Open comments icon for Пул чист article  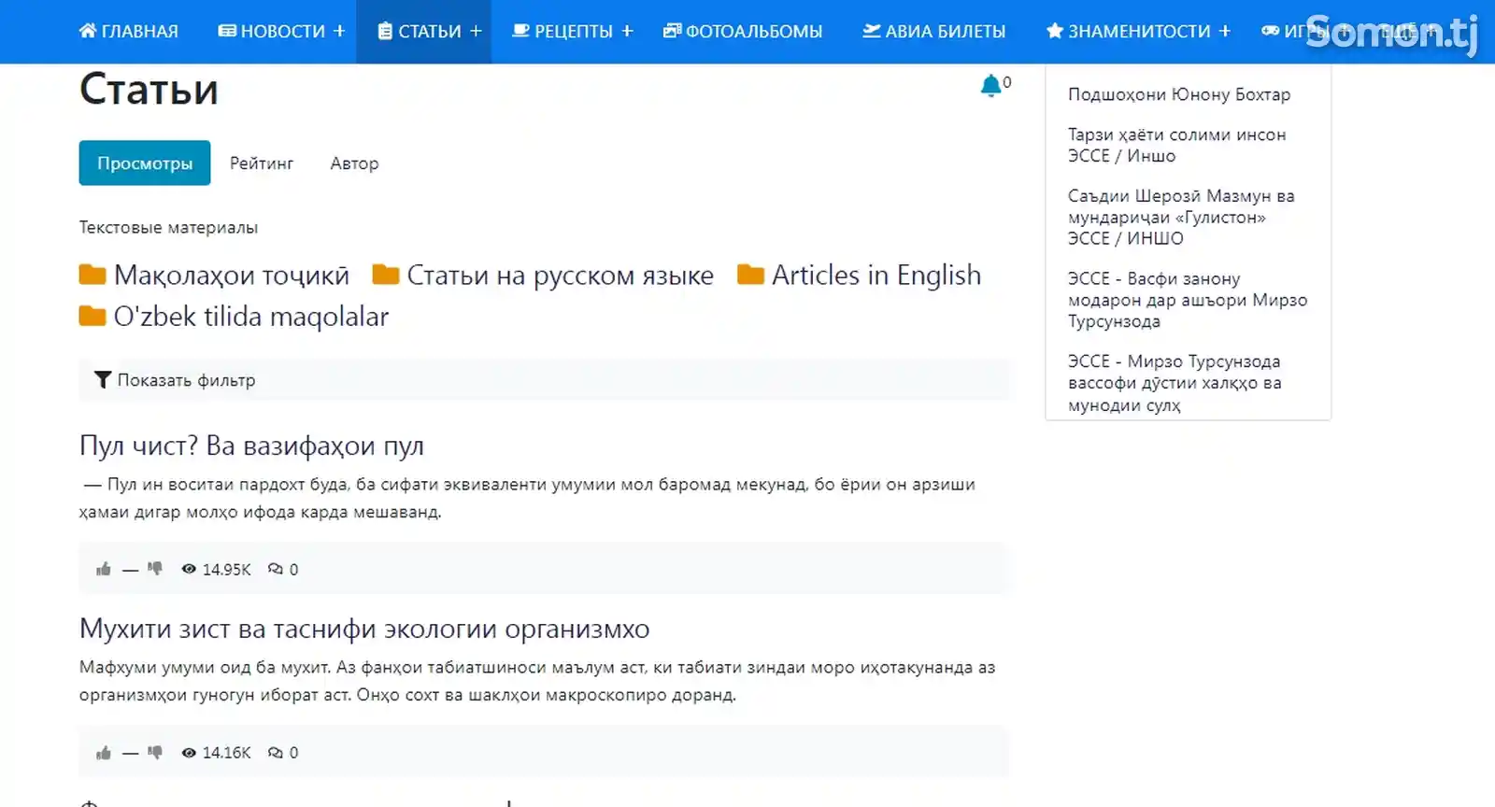(x=275, y=569)
